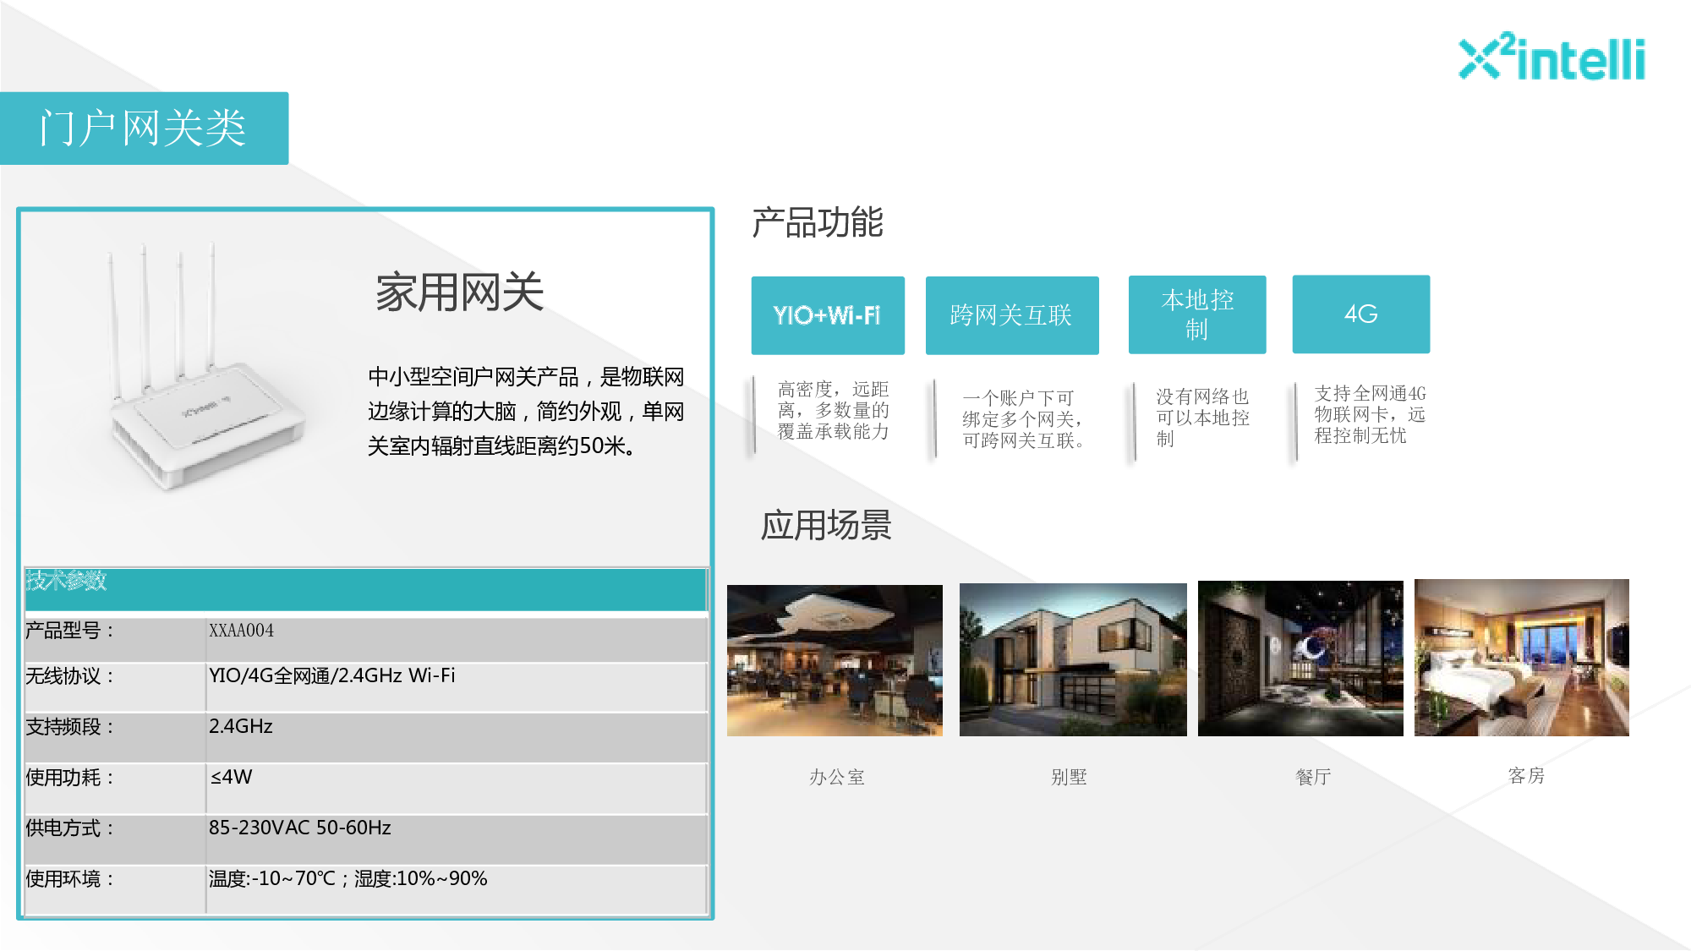The height and width of the screenshot is (951, 1691).
Task: Open the 餐厅 restaurant scene photo
Action: coord(1300,659)
